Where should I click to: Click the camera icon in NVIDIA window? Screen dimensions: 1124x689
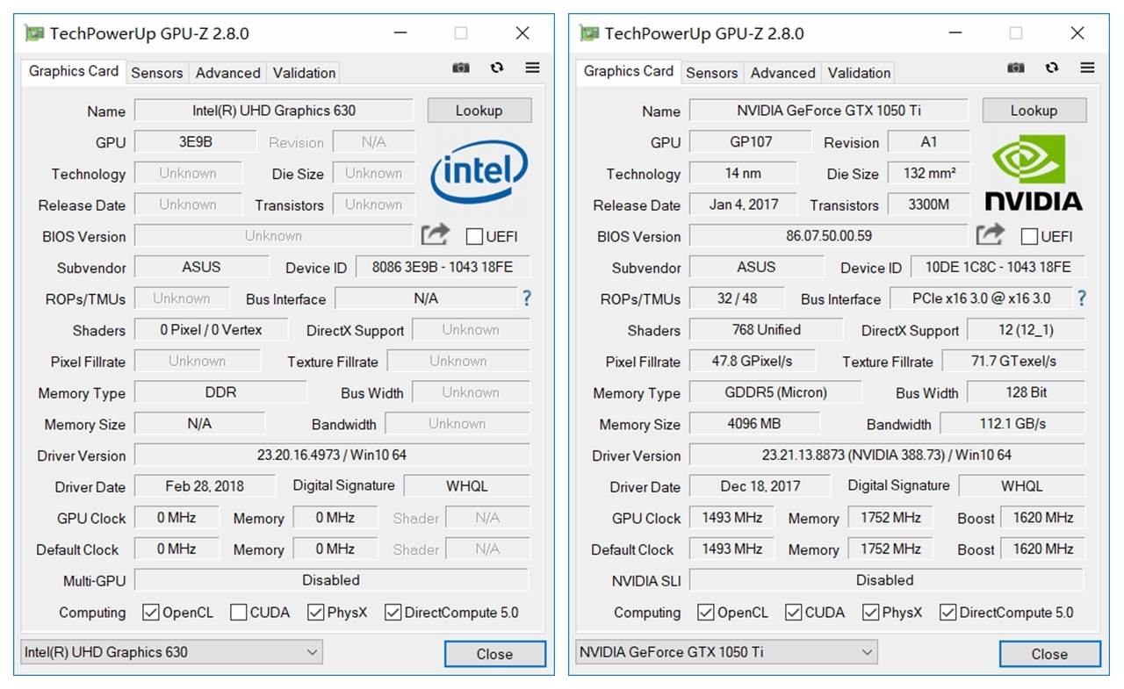[1016, 68]
